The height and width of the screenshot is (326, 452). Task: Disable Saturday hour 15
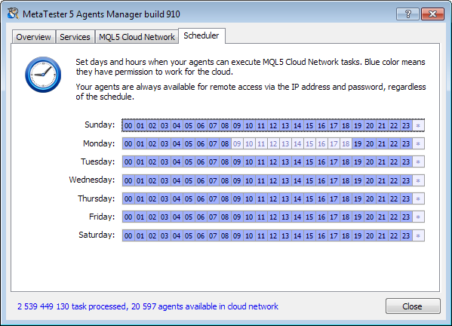pyautogui.click(x=309, y=235)
